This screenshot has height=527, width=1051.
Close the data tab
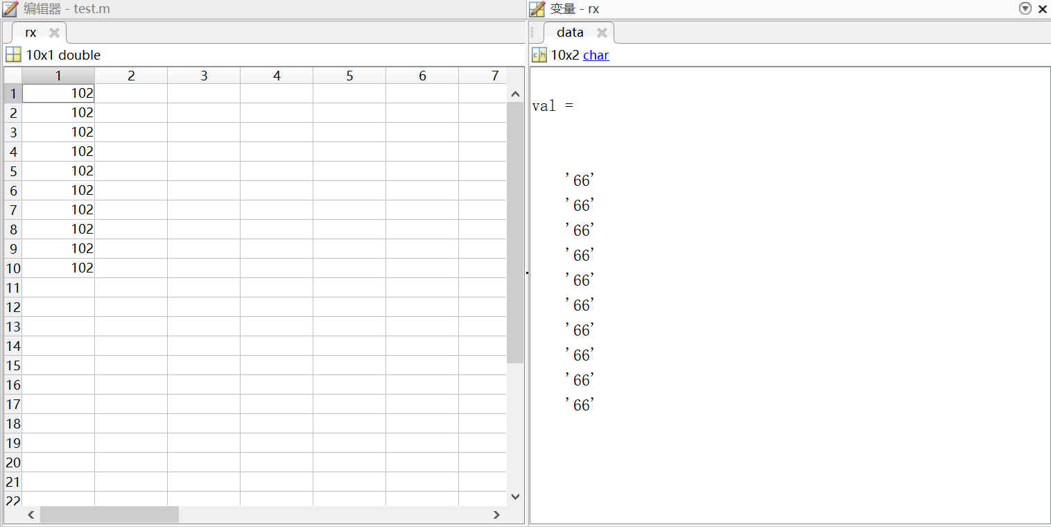click(602, 33)
